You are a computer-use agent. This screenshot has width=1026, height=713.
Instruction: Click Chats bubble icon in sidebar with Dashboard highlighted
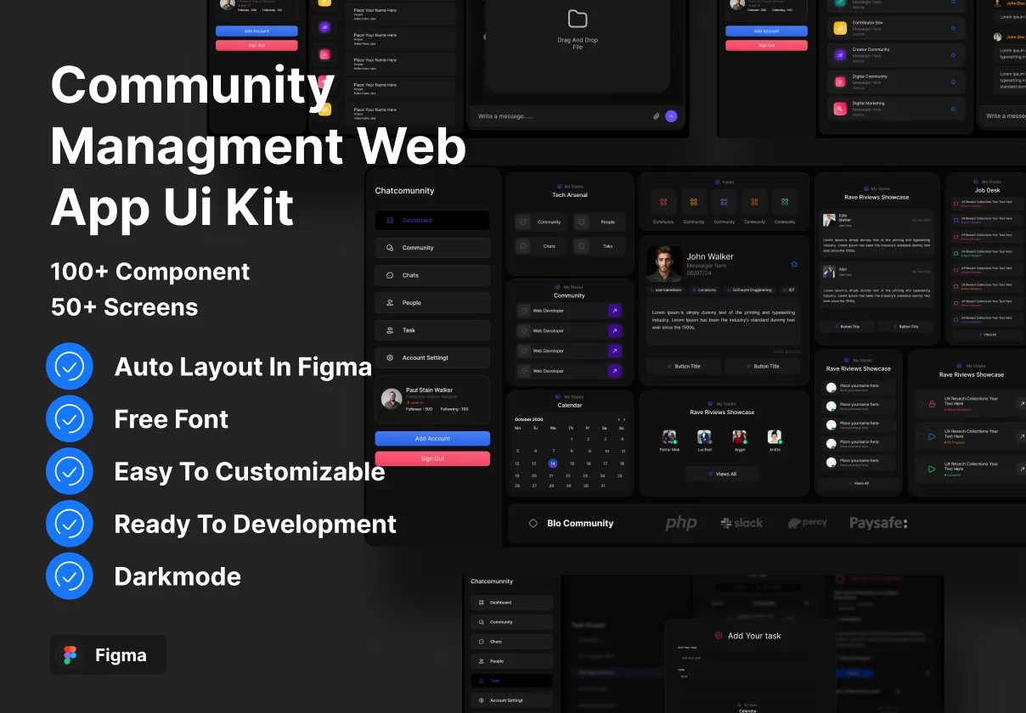click(x=390, y=275)
